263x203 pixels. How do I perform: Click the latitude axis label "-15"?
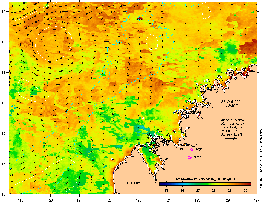click(x=3, y=103)
